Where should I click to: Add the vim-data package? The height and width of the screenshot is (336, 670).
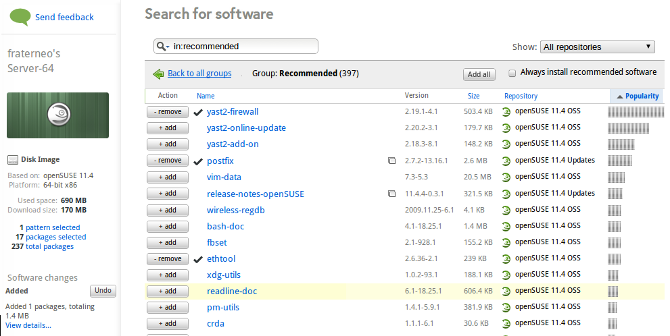(168, 177)
